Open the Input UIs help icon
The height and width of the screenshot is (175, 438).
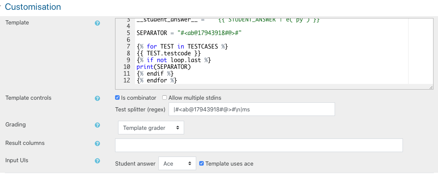coord(97,161)
